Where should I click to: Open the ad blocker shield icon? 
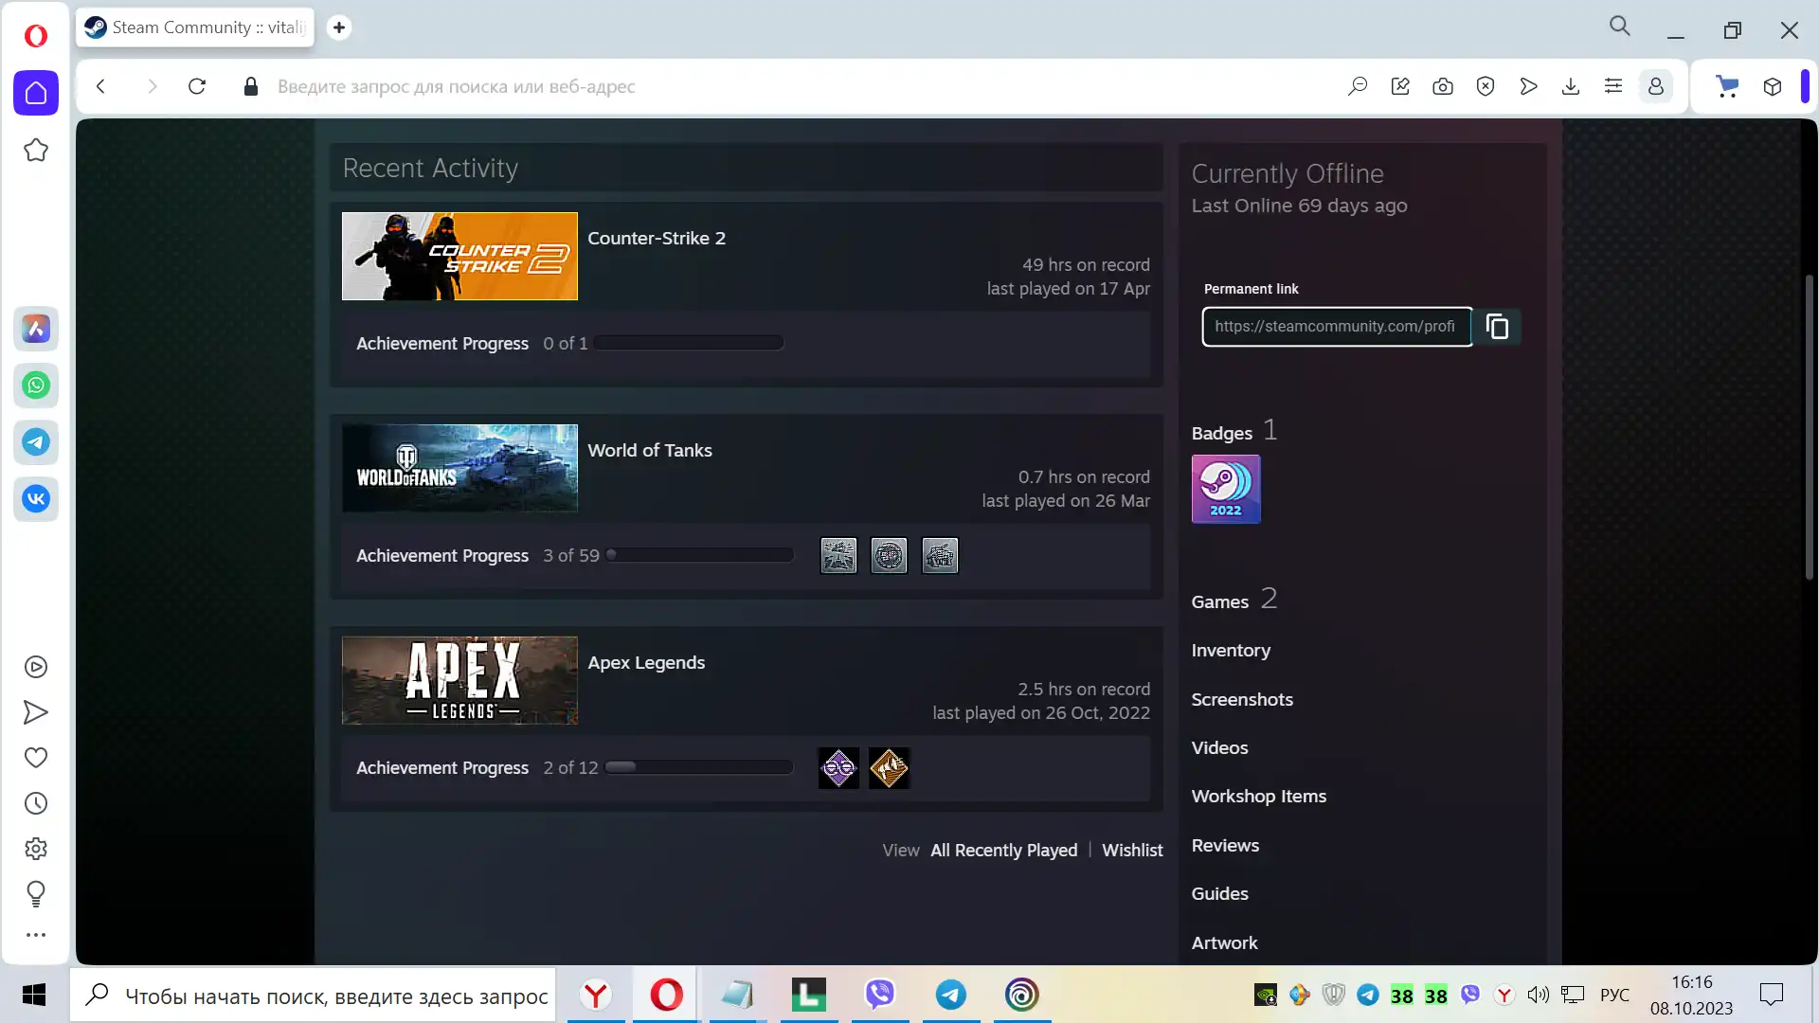click(1486, 86)
